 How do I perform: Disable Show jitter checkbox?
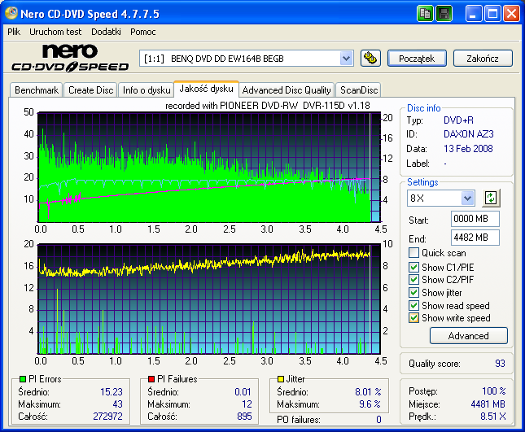click(413, 292)
